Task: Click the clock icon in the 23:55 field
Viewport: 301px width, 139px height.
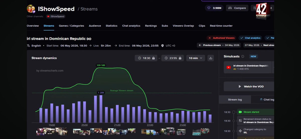Action: (166, 58)
